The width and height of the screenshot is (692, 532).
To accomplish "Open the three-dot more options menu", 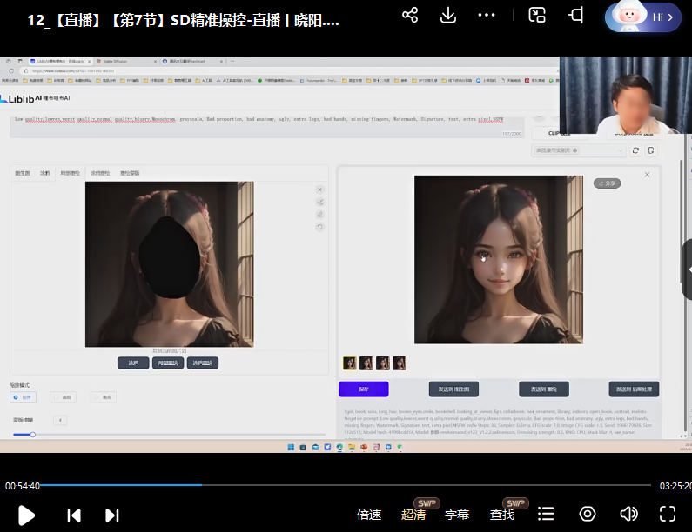I will point(487,15).
